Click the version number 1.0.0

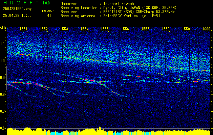click(46, 3)
